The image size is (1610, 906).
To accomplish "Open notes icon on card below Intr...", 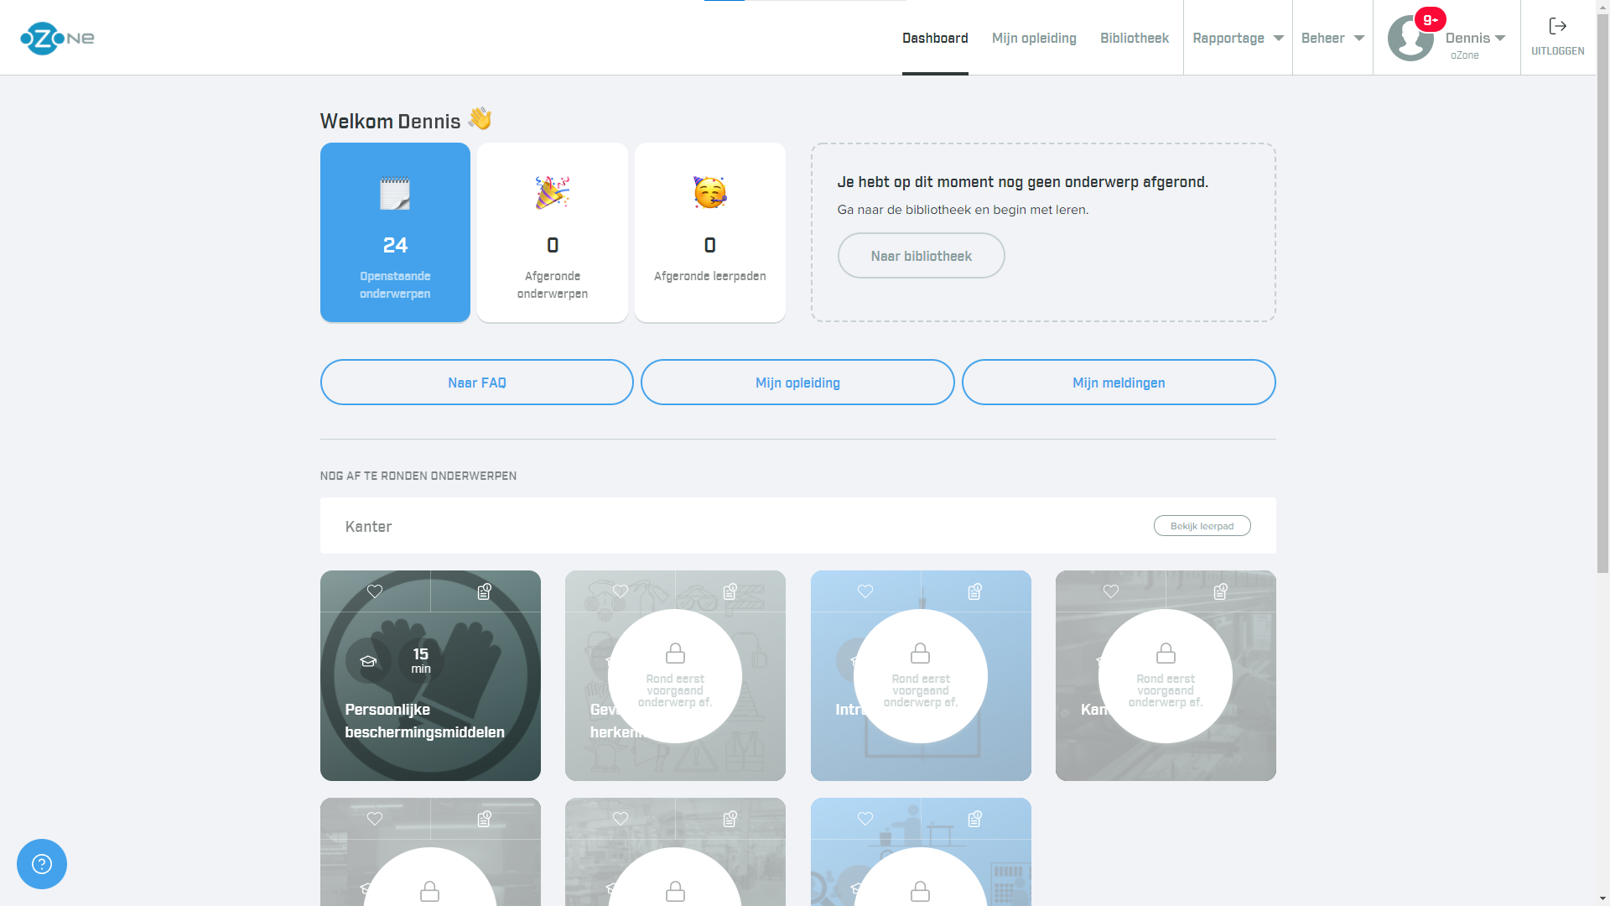I will click(x=975, y=819).
